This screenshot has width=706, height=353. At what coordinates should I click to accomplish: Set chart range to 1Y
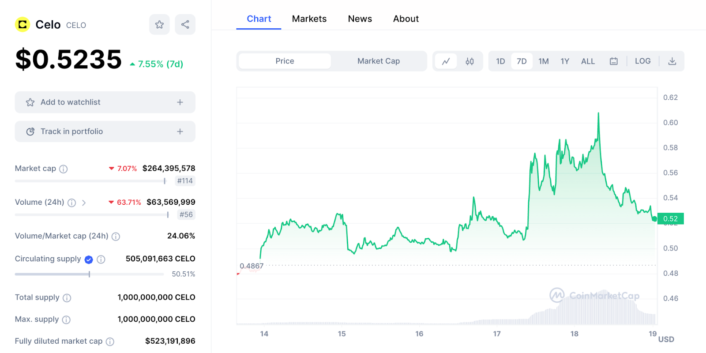565,61
